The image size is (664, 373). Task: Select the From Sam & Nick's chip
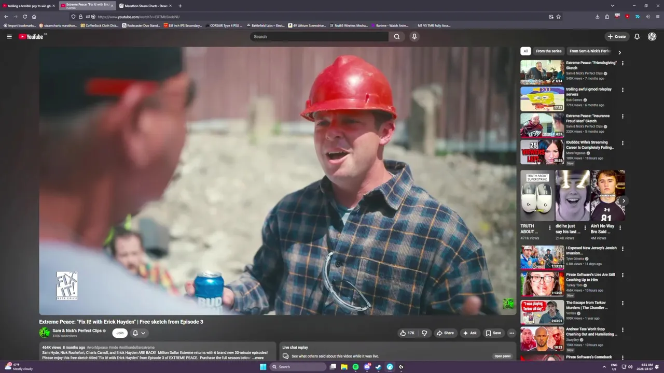point(590,51)
